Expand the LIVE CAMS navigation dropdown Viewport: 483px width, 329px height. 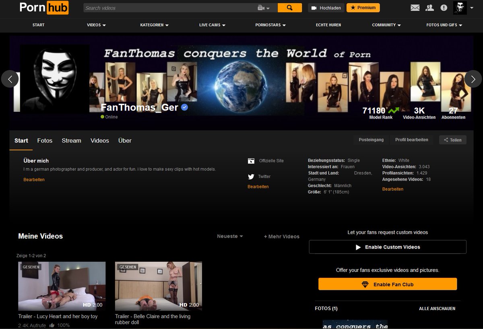[212, 25]
